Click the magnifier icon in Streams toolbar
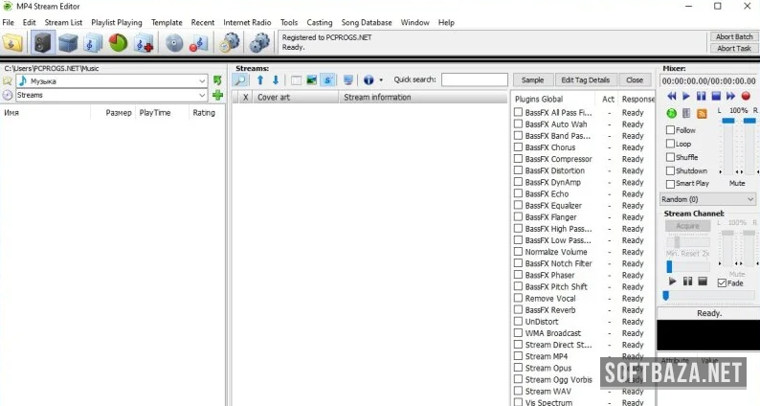 point(241,80)
